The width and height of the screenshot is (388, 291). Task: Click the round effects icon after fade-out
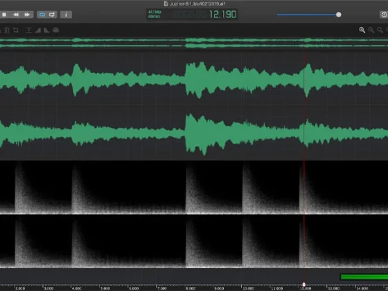click(55, 30)
